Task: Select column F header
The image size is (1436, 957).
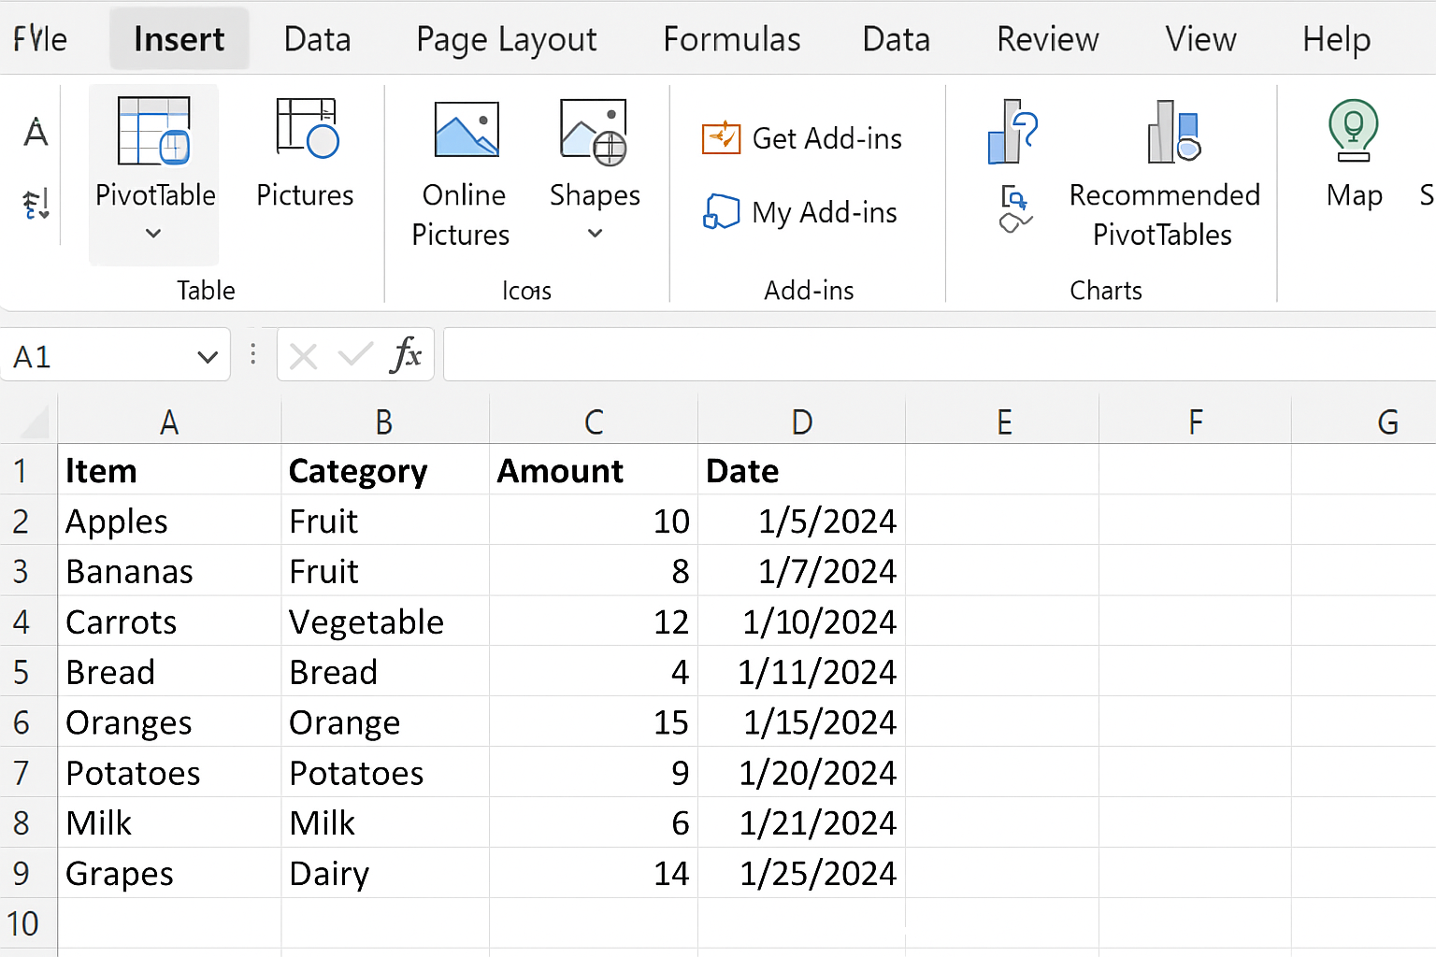Action: (x=1196, y=421)
